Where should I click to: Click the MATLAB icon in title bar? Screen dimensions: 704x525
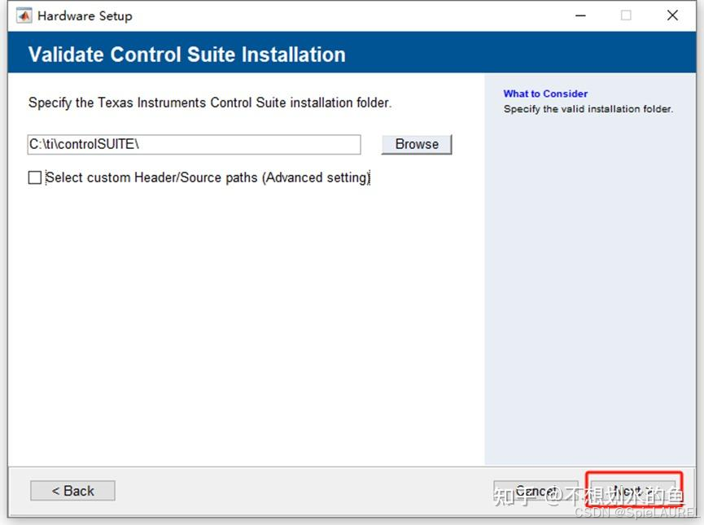coord(24,15)
